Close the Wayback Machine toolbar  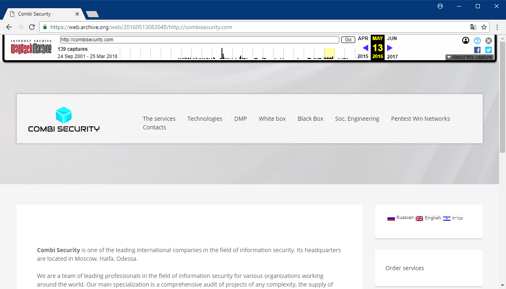point(488,41)
